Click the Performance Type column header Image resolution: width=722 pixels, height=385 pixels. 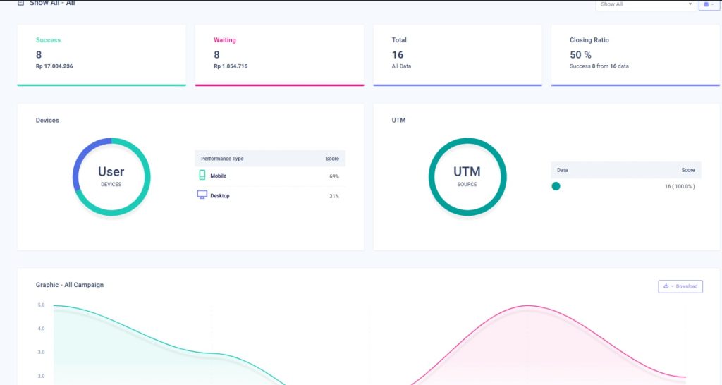coord(222,159)
